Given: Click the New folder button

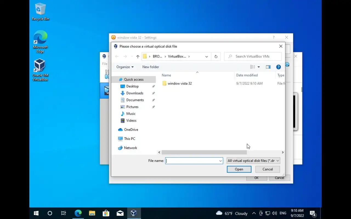Looking at the screenshot, I should pyautogui.click(x=151, y=67).
